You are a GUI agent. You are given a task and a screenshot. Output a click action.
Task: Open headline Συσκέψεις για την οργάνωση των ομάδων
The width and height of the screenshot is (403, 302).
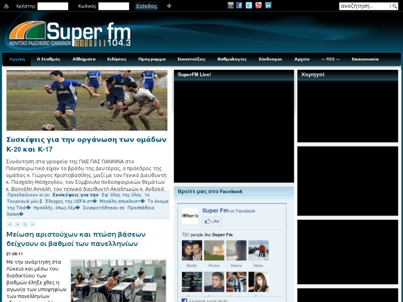coord(86,145)
